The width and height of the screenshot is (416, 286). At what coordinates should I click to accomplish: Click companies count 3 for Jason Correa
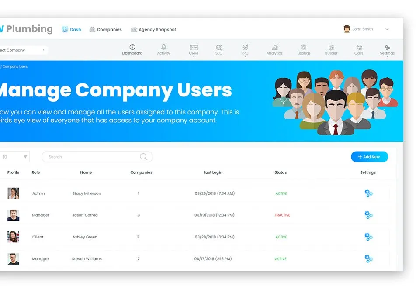(x=139, y=215)
